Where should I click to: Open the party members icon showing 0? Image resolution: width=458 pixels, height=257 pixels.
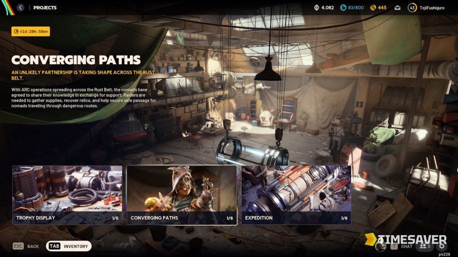(425, 246)
